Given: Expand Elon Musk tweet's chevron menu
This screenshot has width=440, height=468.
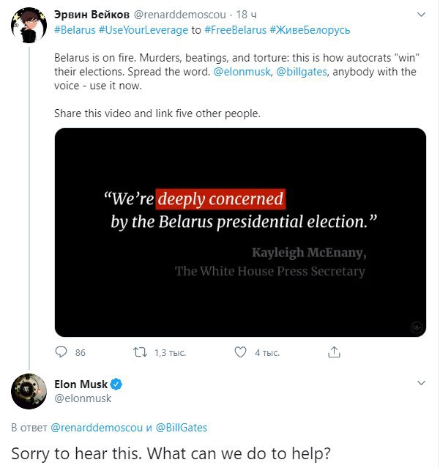Looking at the screenshot, I should tap(422, 383).
